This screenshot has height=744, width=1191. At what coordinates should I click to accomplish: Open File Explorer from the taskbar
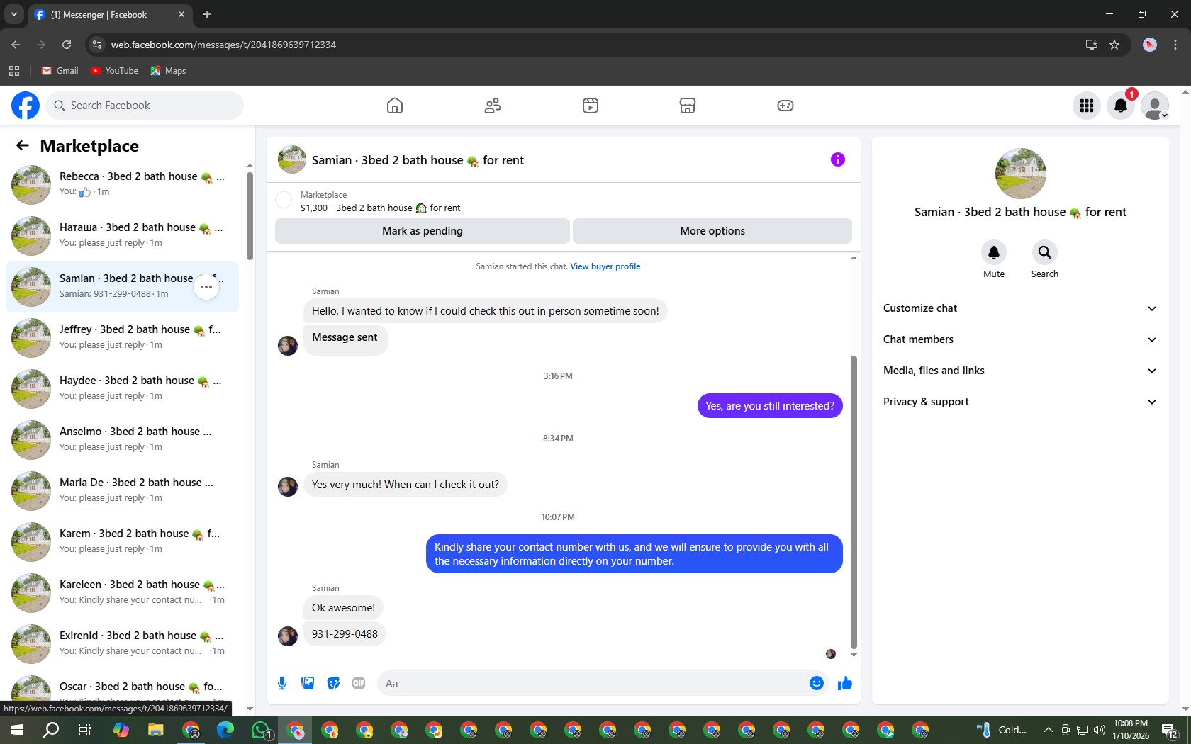(156, 730)
